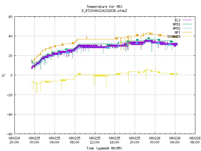Click the y-axis label 20
The height and width of the screenshot is (151, 201).
pyautogui.click(x=10, y=56)
